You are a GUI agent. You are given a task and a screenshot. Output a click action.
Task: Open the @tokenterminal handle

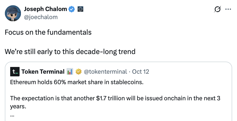[105, 72]
